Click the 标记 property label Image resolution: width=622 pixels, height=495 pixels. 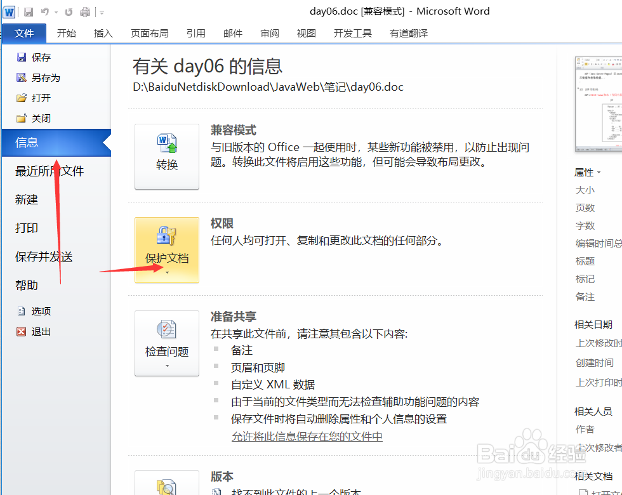585,279
